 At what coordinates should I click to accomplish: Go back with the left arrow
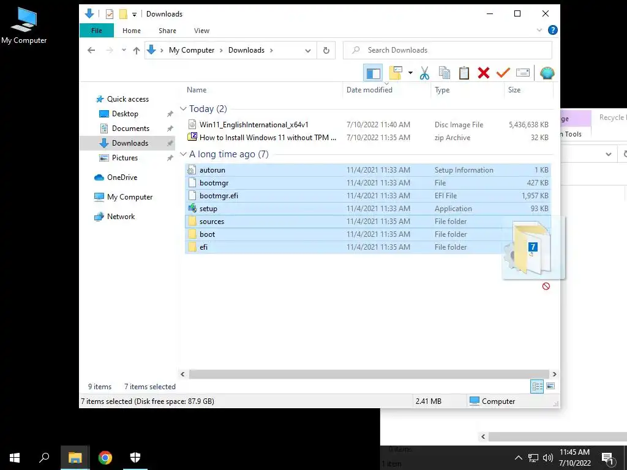91,50
